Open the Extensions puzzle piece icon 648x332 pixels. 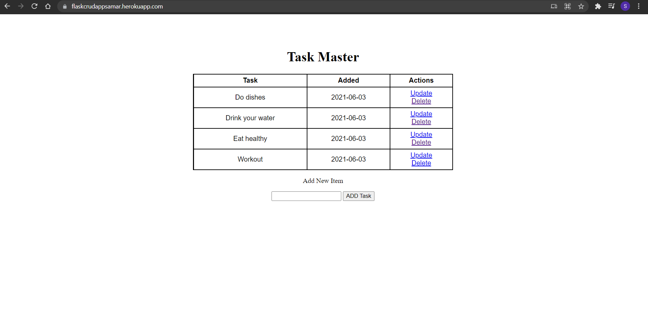(x=598, y=6)
